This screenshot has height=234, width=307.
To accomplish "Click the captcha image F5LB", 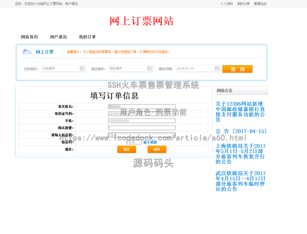I will (134, 142).
